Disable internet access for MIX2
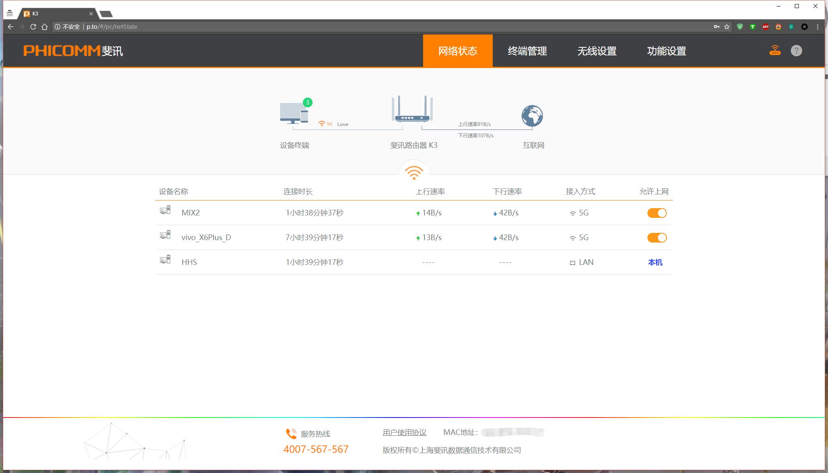Viewport: 828px width, 473px height. [656, 213]
